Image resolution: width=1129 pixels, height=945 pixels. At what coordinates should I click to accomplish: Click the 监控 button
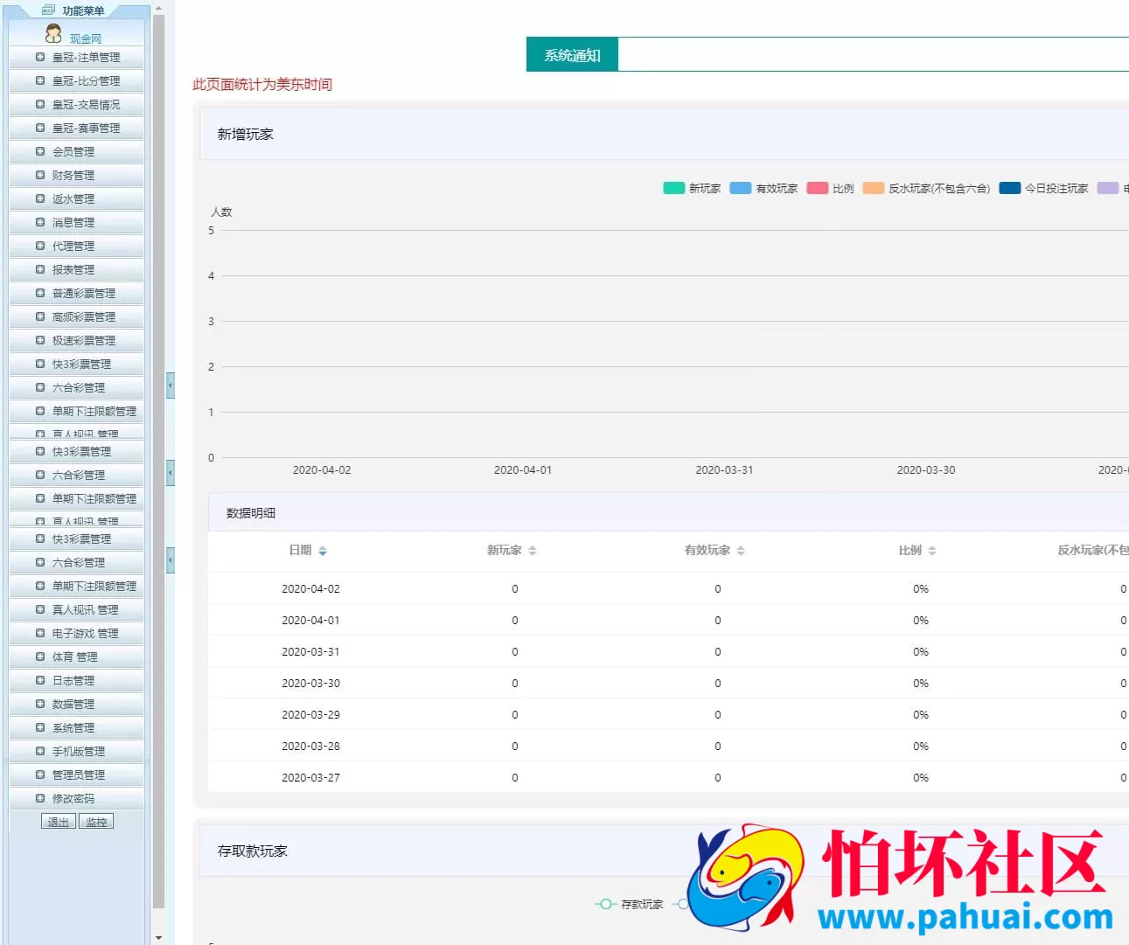click(x=96, y=821)
